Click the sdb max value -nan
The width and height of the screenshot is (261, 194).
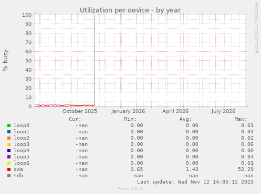(247, 176)
